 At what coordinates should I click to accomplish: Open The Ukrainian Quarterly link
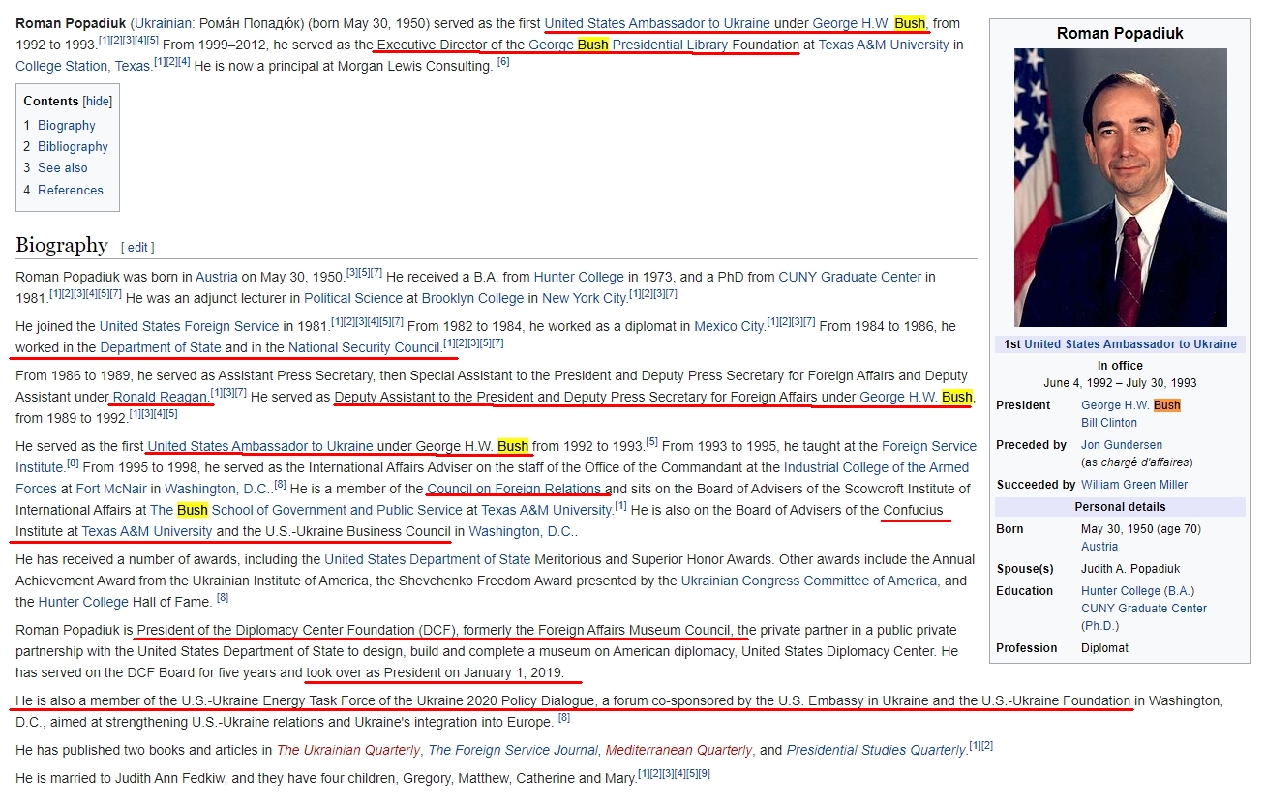click(348, 750)
